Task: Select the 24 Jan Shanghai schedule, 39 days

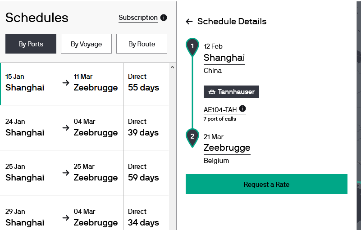Action: pyautogui.click(x=84, y=128)
